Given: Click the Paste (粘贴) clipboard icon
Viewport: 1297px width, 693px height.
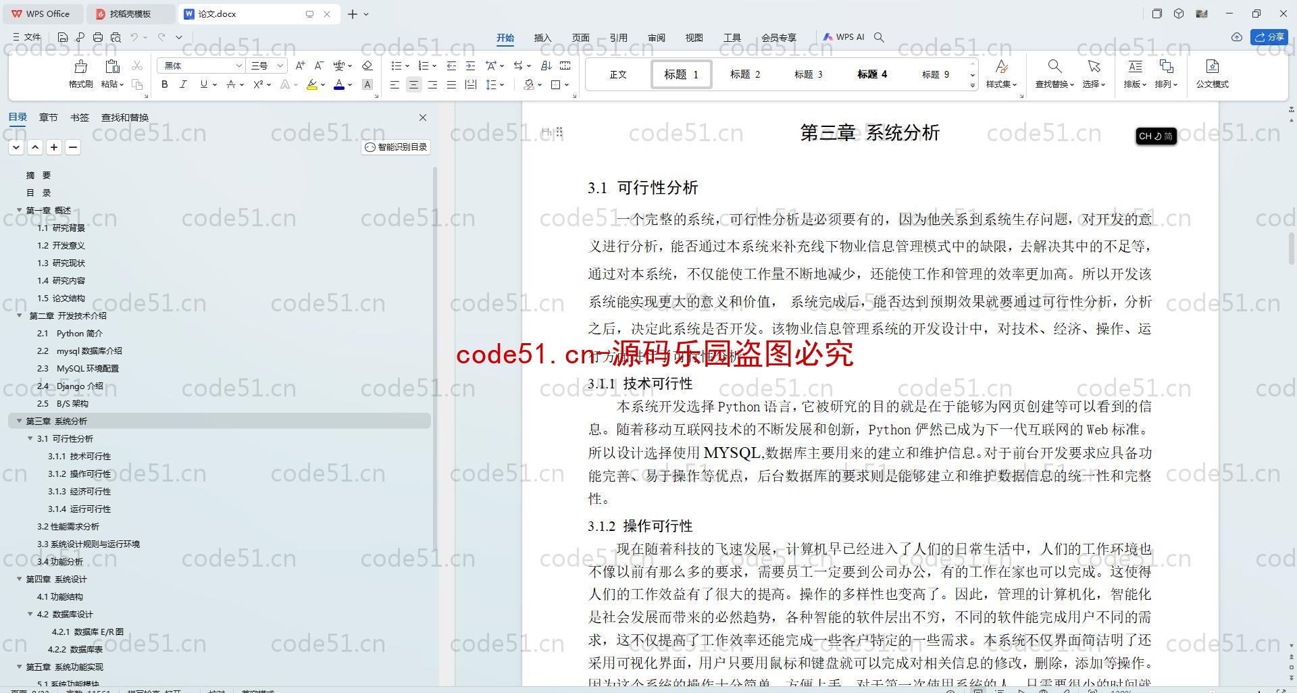Looking at the screenshot, I should click(x=112, y=66).
